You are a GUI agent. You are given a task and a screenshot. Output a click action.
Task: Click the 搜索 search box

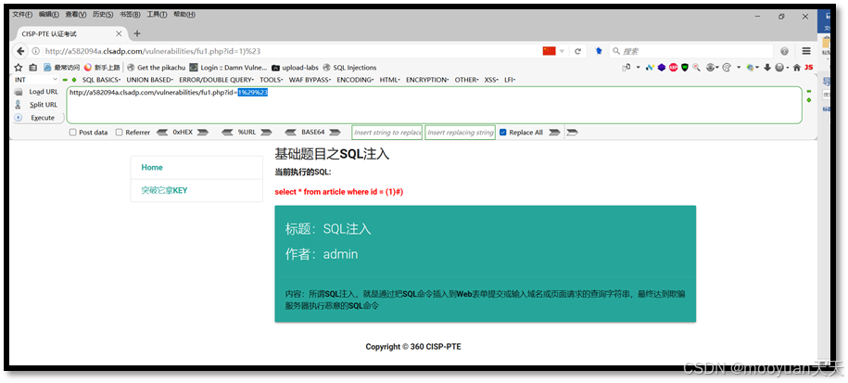tap(691, 51)
